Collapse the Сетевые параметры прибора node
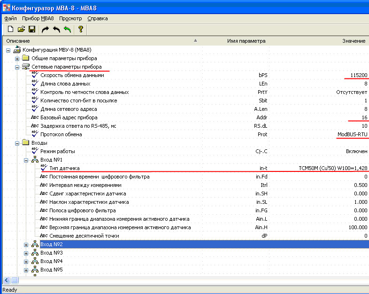Screen dimensions: 369x294 (17, 67)
